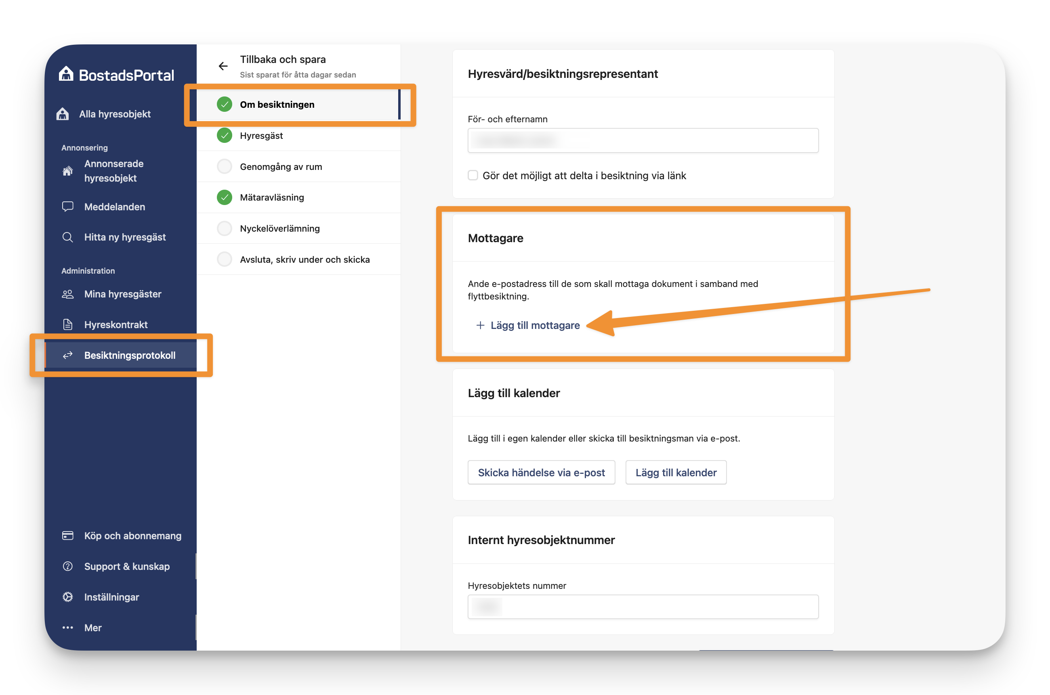Screen dimensions: 1050x695
Task: Click the question mark icon for Support & kunskap
Action: click(67, 566)
